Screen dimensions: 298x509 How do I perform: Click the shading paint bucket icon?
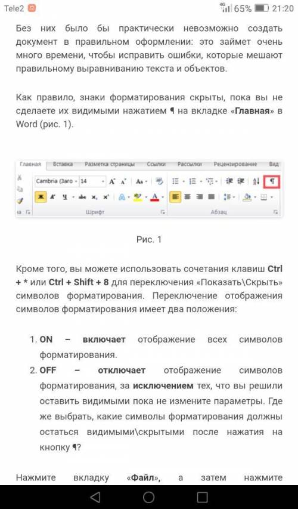[x=247, y=197]
